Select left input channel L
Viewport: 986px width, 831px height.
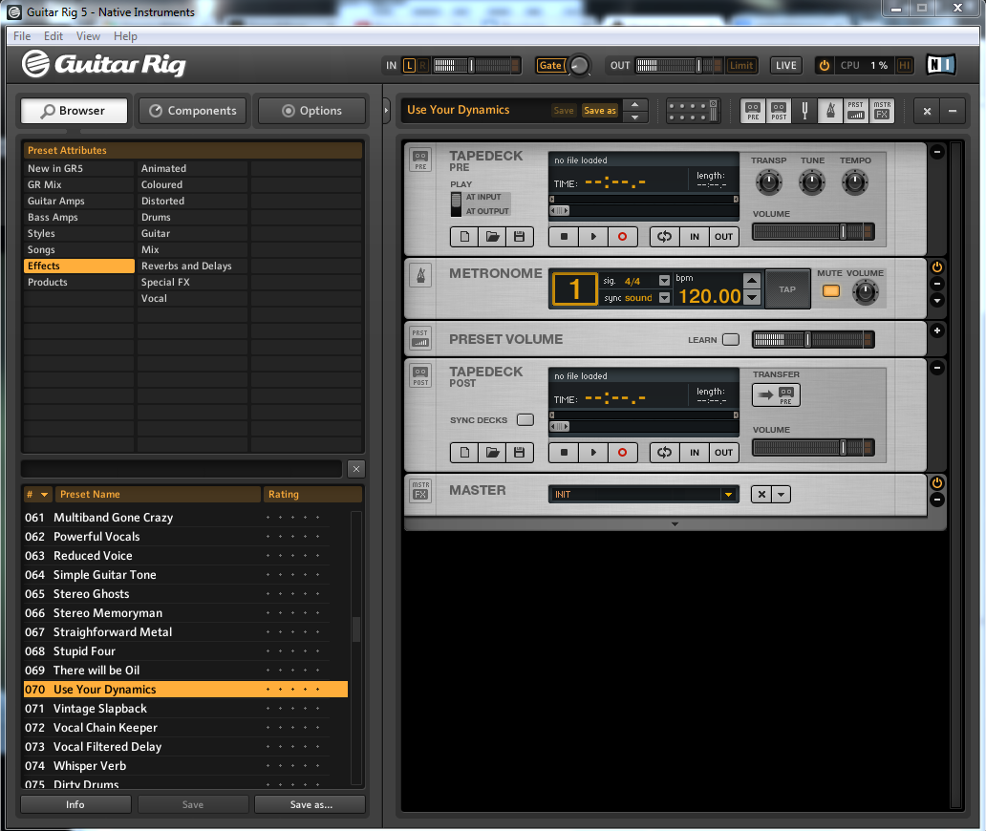409,65
